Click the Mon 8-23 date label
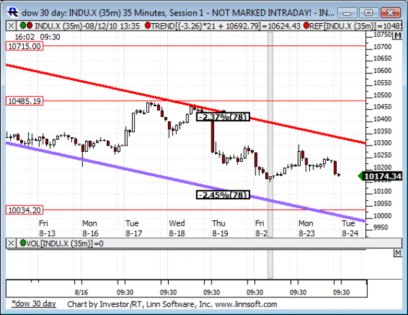 (307, 229)
